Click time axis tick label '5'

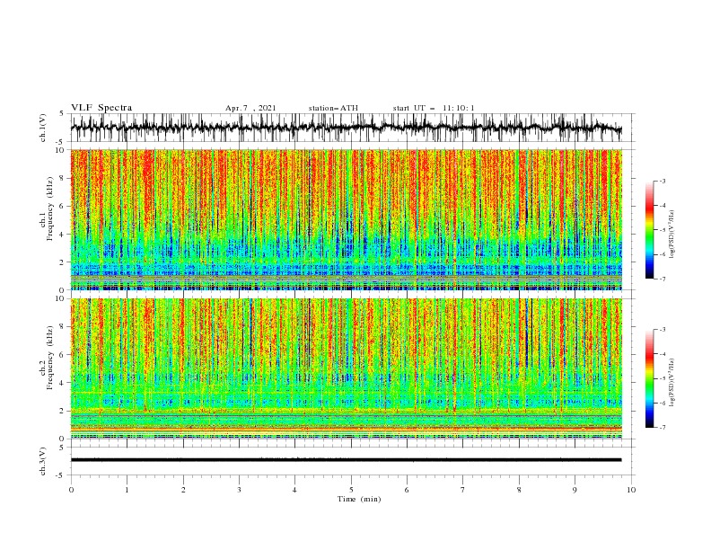(x=351, y=490)
